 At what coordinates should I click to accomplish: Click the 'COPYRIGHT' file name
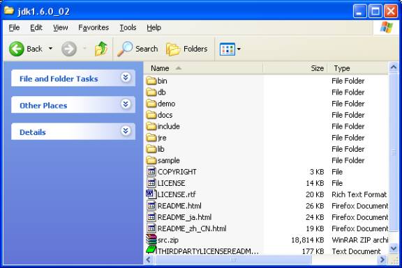[177, 172]
